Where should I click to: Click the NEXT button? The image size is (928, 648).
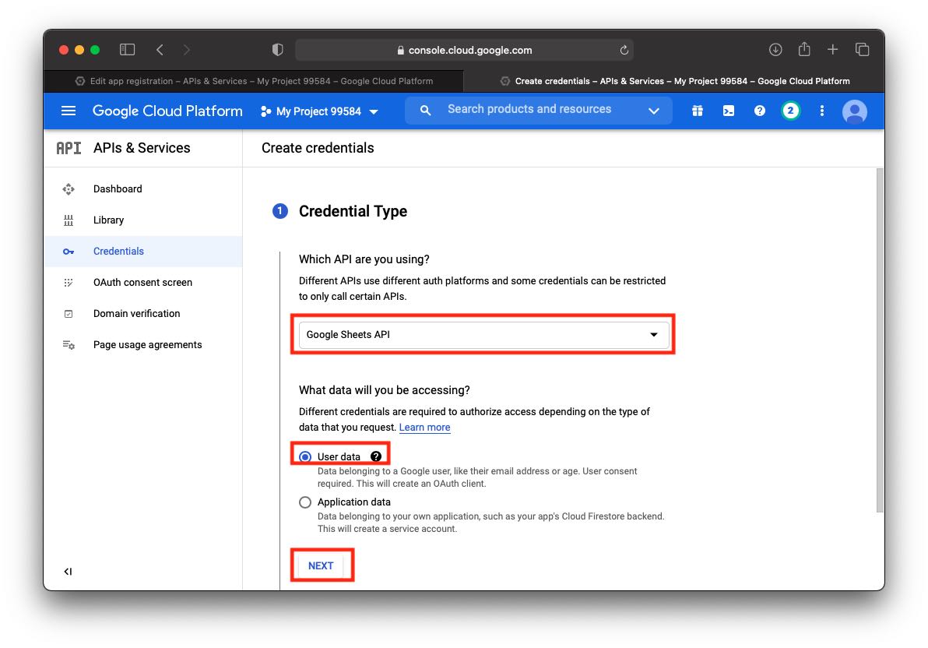(x=321, y=565)
